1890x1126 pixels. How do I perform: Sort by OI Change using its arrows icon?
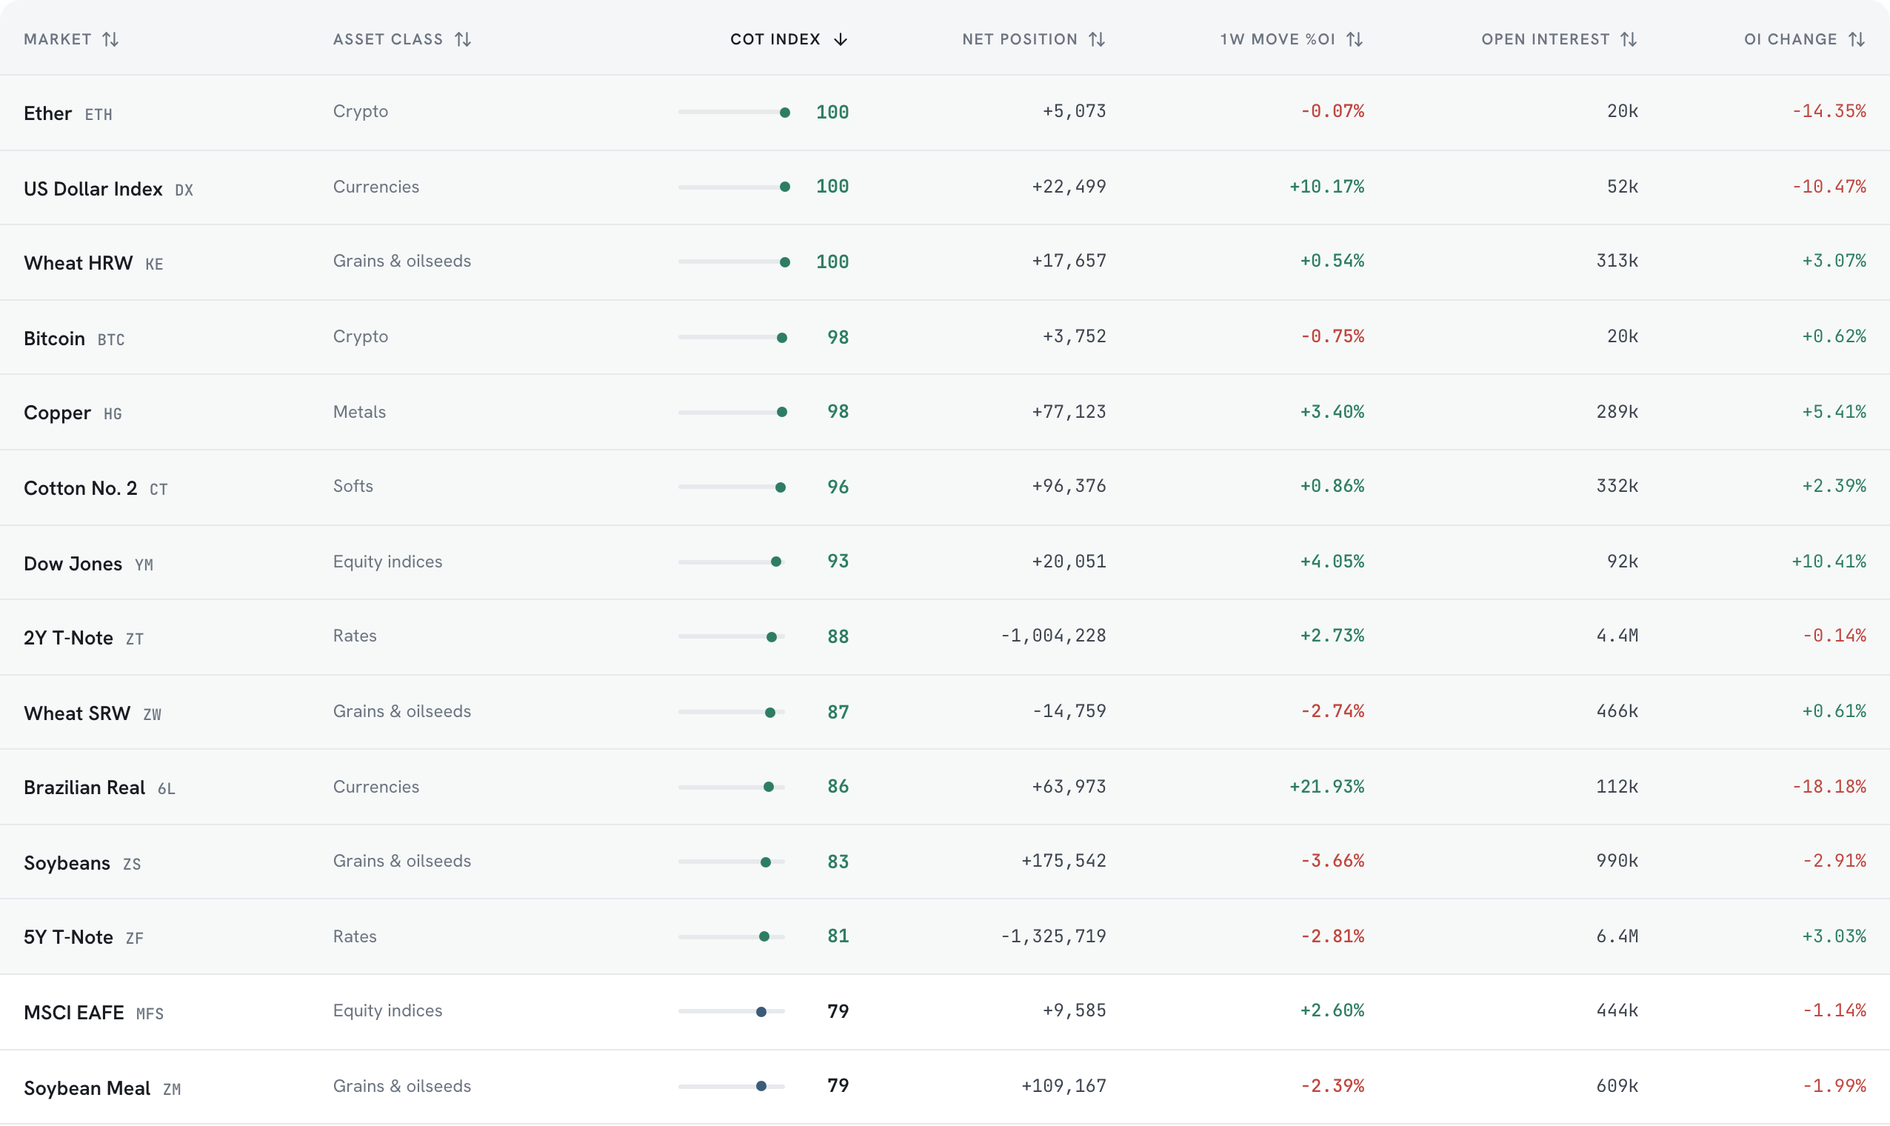1857,39
